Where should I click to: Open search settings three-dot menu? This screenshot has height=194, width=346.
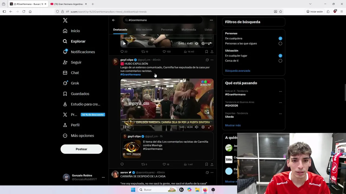pyautogui.click(x=211, y=20)
